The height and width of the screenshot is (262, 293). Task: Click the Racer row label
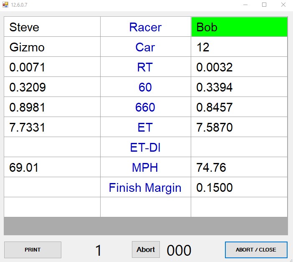pyautogui.click(x=145, y=27)
